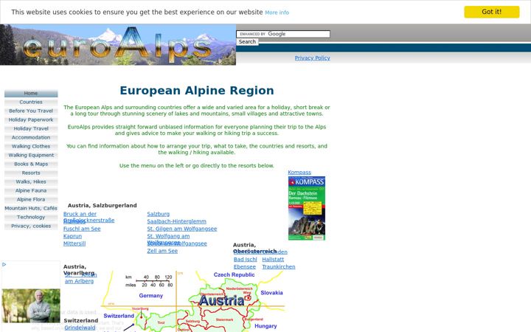This screenshot has width=531, height=332.
Task: Click the European Alpine Region heading
Action: pos(197,91)
